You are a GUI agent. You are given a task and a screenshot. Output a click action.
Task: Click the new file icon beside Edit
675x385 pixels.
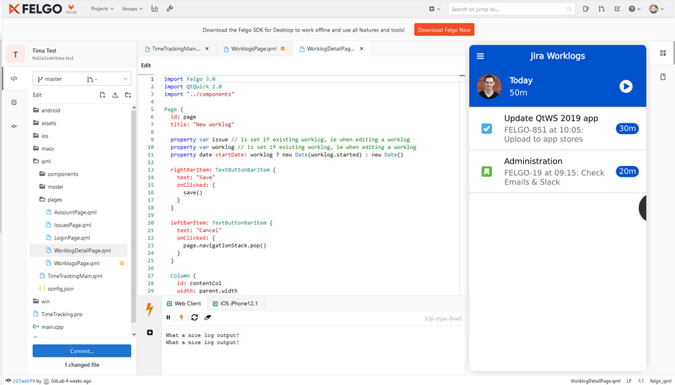(x=103, y=95)
